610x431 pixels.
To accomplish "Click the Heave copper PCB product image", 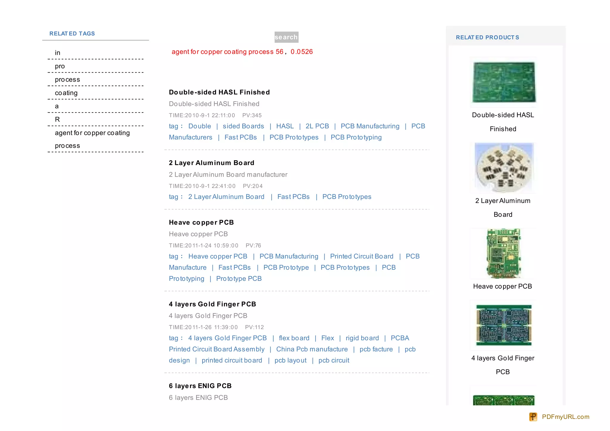I will click(504, 253).
